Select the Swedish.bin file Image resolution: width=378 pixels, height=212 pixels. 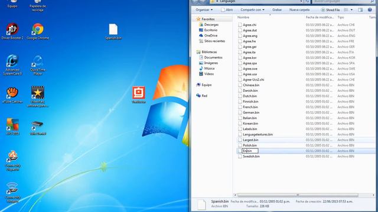(249, 156)
